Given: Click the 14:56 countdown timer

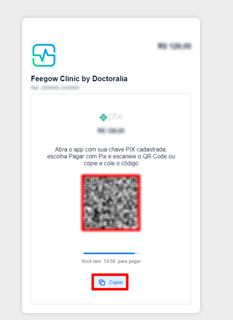Looking at the screenshot, I should (x=109, y=261).
